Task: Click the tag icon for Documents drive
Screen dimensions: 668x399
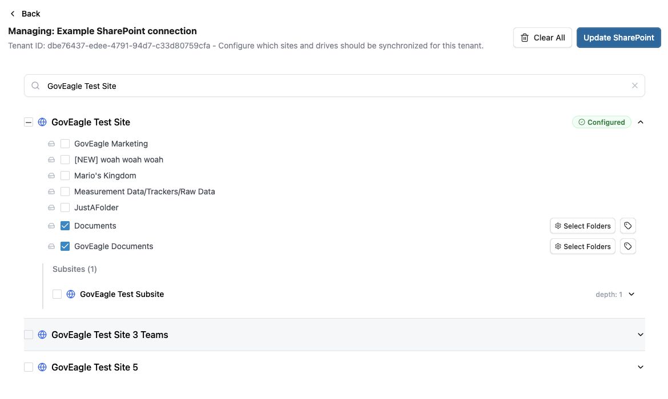Action: tap(627, 226)
